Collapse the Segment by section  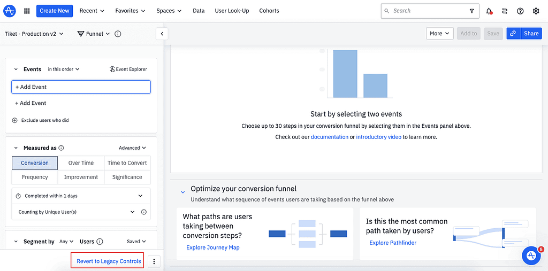pyautogui.click(x=16, y=242)
